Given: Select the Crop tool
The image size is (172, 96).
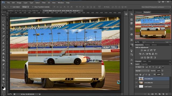Looking at the screenshot, I should (x=3, y=29).
